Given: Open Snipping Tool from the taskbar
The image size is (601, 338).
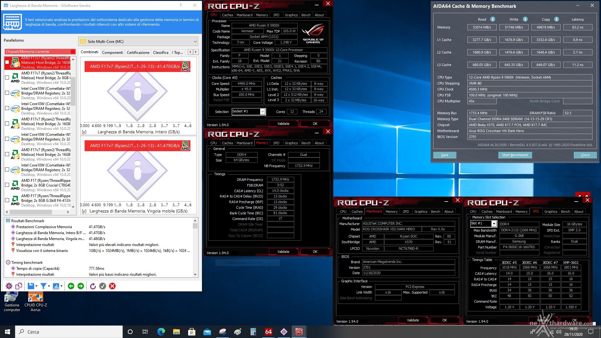Looking at the screenshot, I should click(223, 332).
